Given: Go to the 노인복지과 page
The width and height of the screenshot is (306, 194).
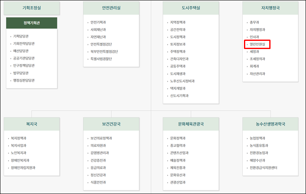Looking at the screenshot, I should point(18,153).
